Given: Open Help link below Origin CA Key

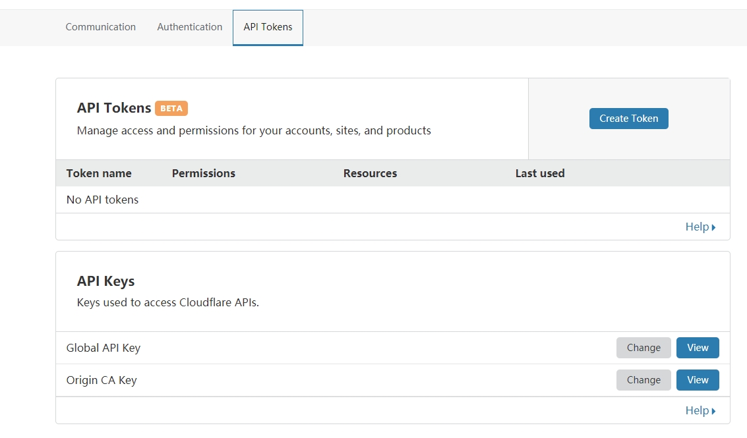Looking at the screenshot, I should [700, 410].
